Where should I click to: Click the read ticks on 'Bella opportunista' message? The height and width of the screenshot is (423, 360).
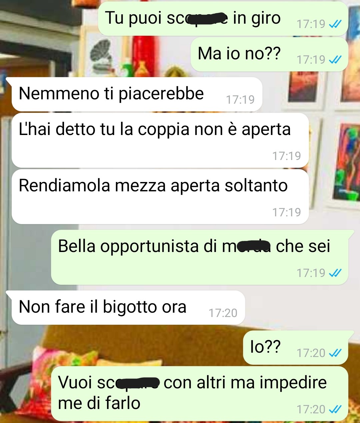pyautogui.click(x=335, y=273)
